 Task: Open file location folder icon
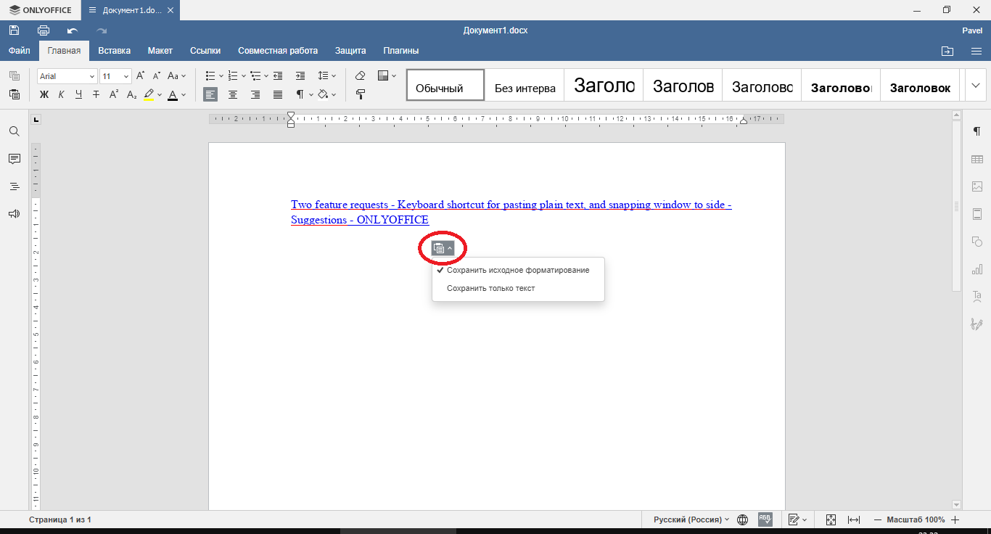(947, 51)
